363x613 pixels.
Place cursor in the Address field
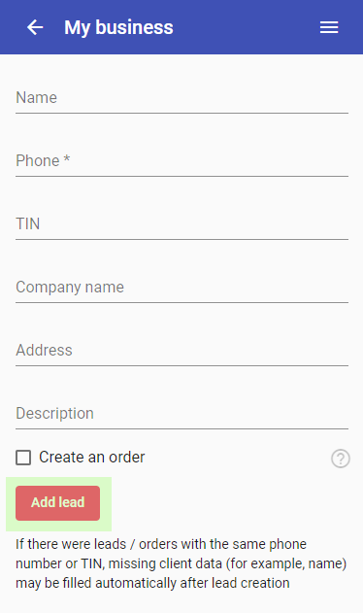click(181, 351)
